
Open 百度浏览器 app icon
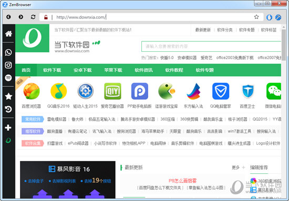click(x=32, y=91)
